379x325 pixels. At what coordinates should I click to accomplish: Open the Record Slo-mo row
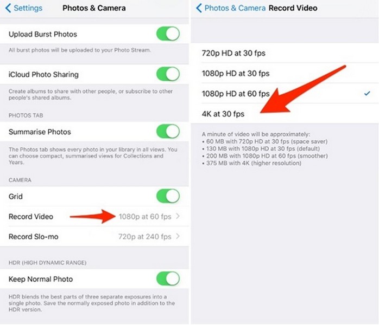(x=94, y=237)
